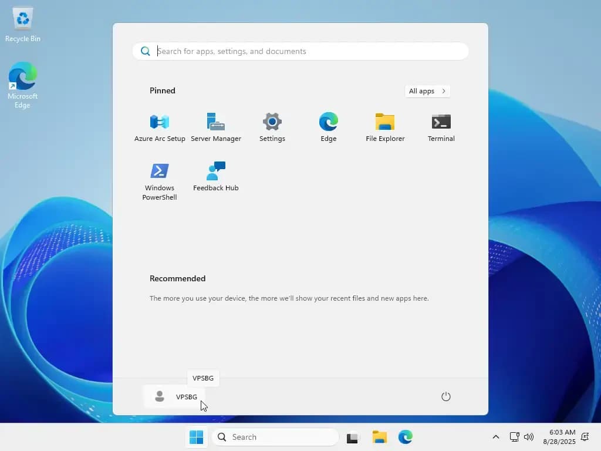The height and width of the screenshot is (451, 601).
Task: Click the taskbar Search box
Action: tap(275, 437)
